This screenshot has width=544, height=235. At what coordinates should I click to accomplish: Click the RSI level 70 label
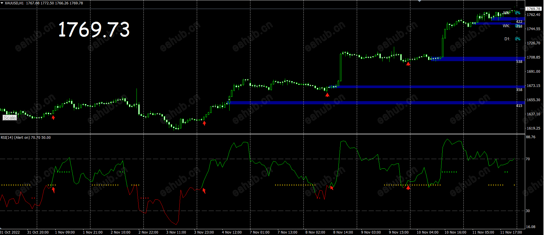coord(528,159)
